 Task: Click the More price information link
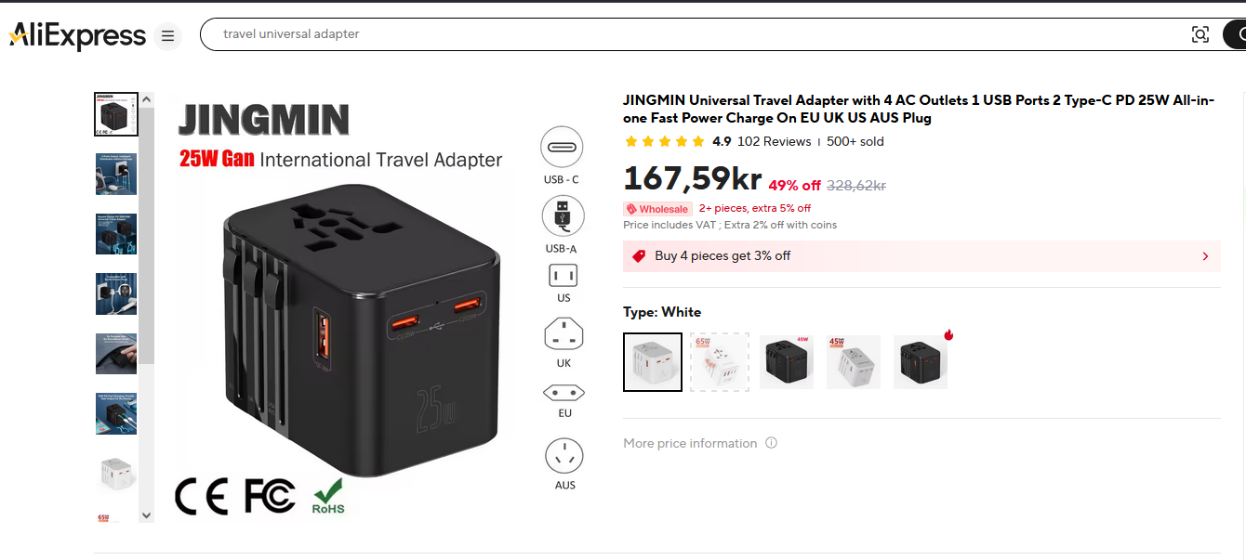pyautogui.click(x=690, y=443)
